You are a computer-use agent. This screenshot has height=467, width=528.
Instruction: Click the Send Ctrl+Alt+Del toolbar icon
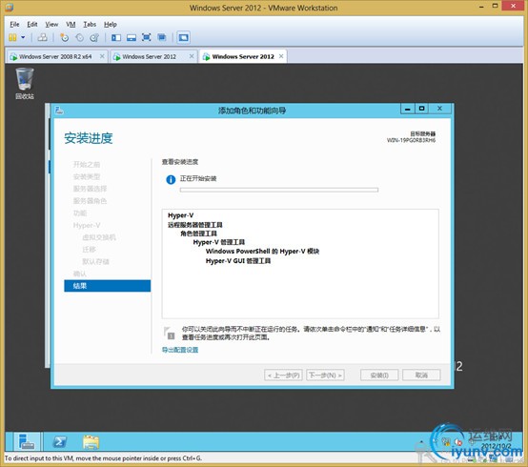[x=43, y=37]
